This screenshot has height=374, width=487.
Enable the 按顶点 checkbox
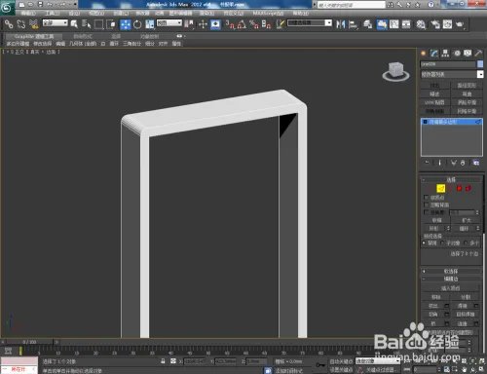click(427, 198)
